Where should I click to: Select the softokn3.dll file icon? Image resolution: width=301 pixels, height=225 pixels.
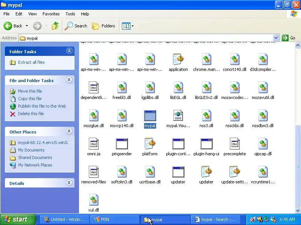coord(122,172)
